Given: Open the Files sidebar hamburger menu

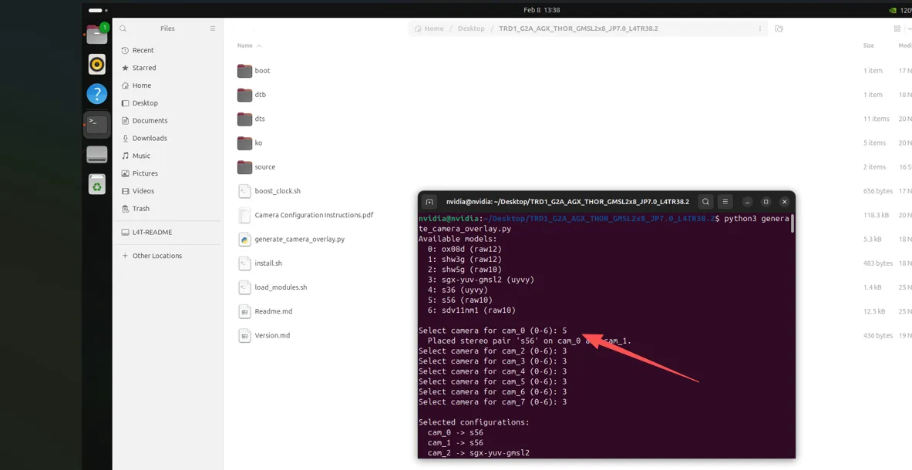Looking at the screenshot, I should (213, 29).
